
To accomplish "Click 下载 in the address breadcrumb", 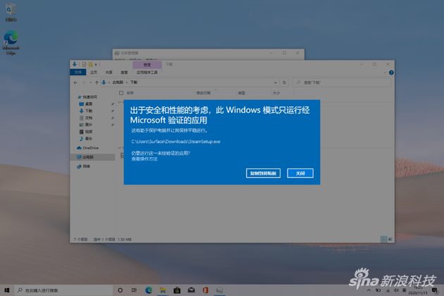I will pyautogui.click(x=134, y=82).
